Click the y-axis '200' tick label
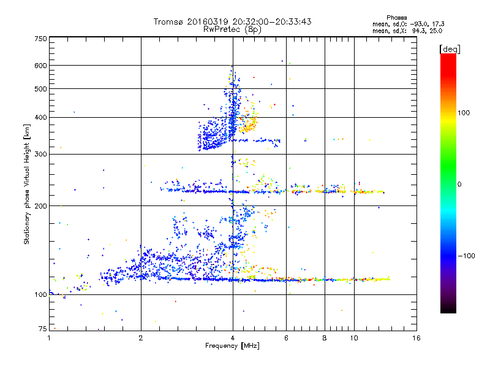The height and width of the screenshot is (368, 490). point(40,206)
